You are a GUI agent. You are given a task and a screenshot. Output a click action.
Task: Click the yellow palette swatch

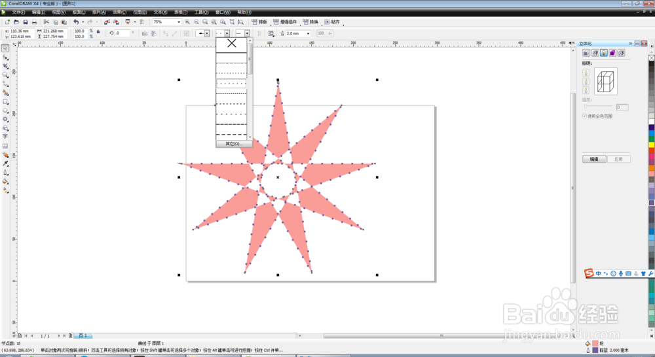651,144
